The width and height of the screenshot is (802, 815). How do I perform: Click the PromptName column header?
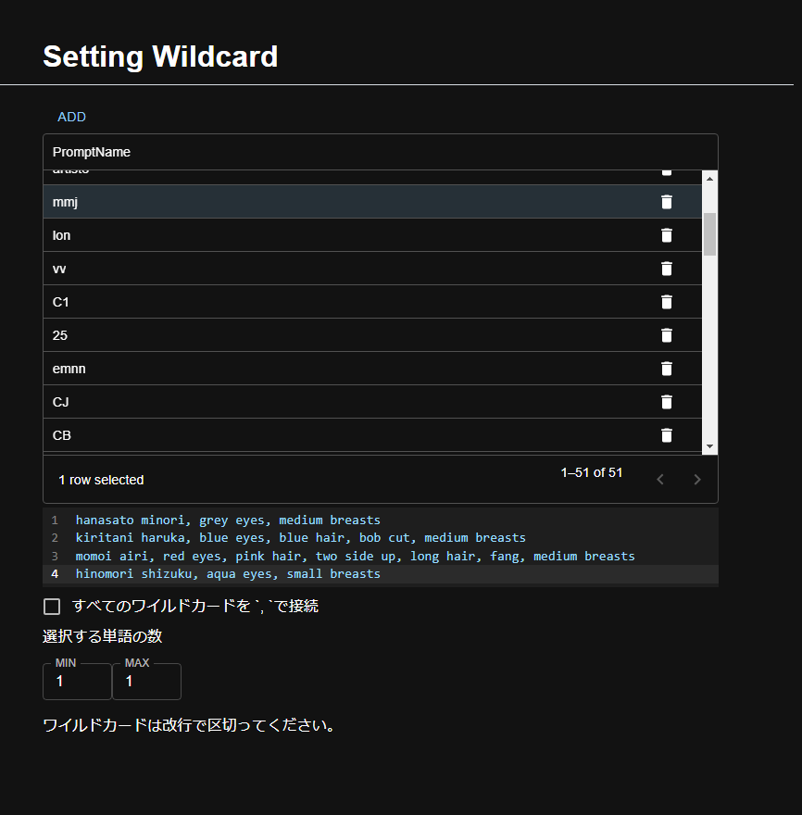tap(92, 152)
